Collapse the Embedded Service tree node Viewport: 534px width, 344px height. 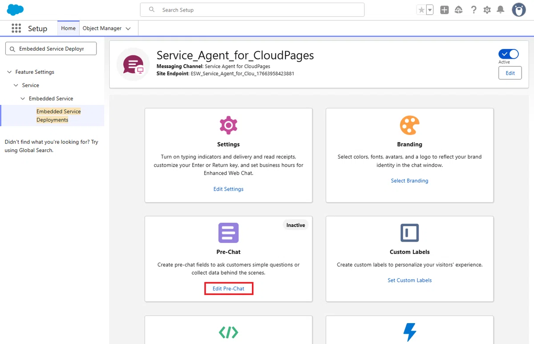[23, 99]
